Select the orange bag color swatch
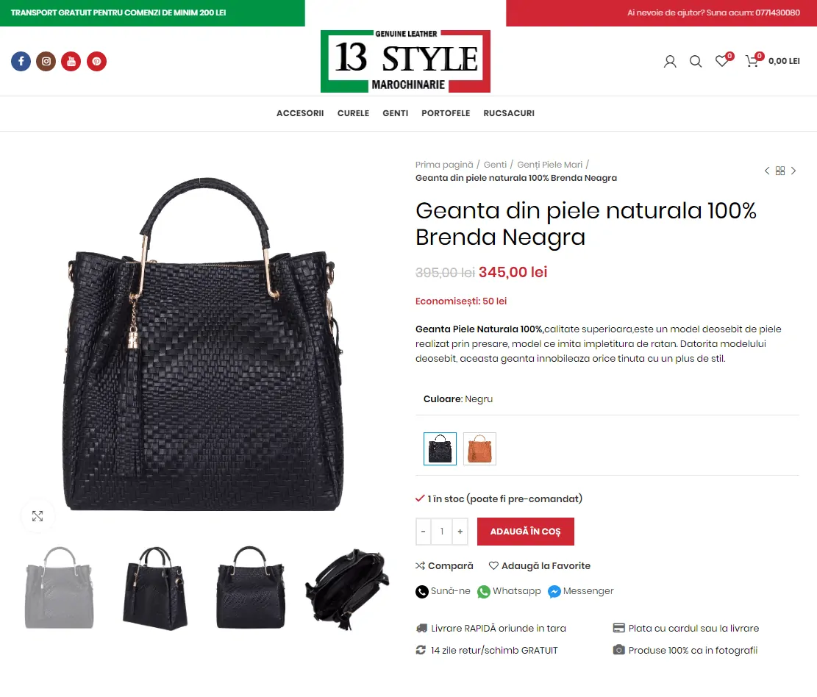The height and width of the screenshot is (697, 817). coord(480,448)
